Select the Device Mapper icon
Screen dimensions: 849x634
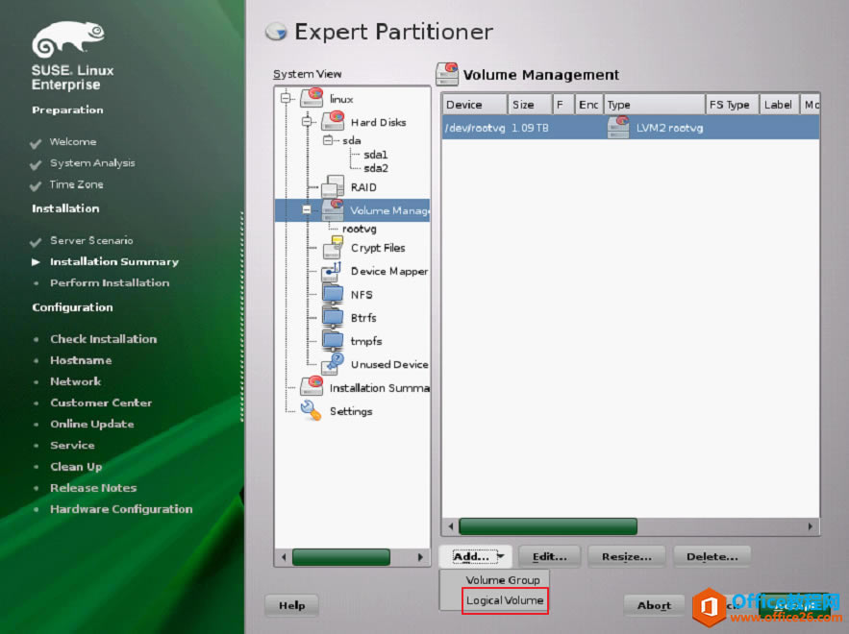[x=332, y=271]
